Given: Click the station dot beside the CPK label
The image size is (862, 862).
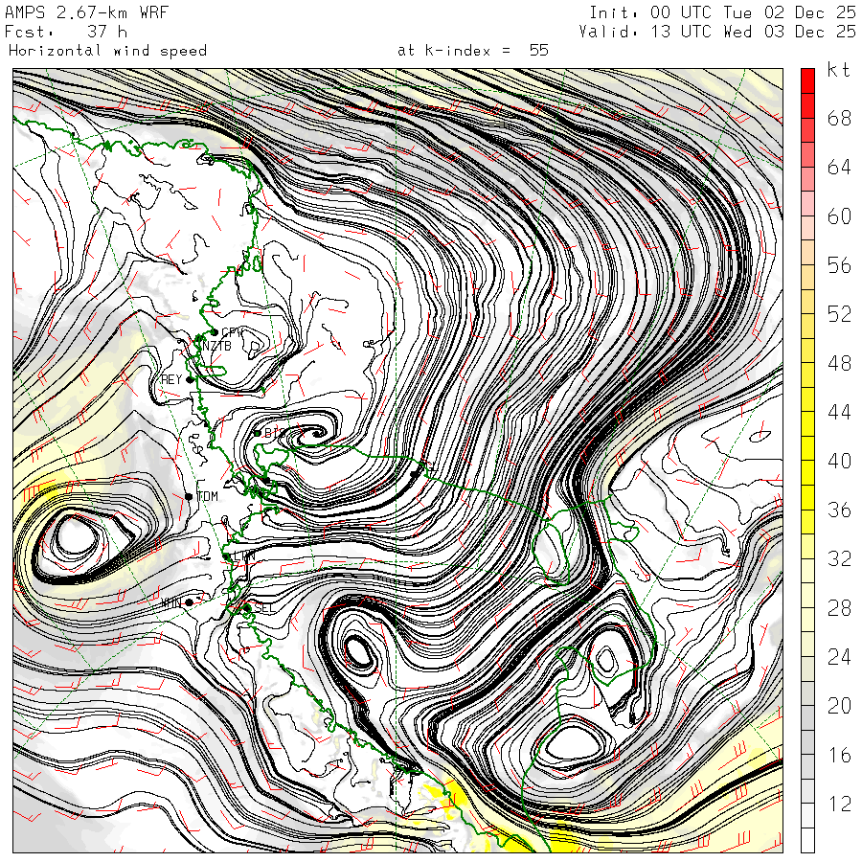Looking at the screenshot, I should tap(215, 332).
